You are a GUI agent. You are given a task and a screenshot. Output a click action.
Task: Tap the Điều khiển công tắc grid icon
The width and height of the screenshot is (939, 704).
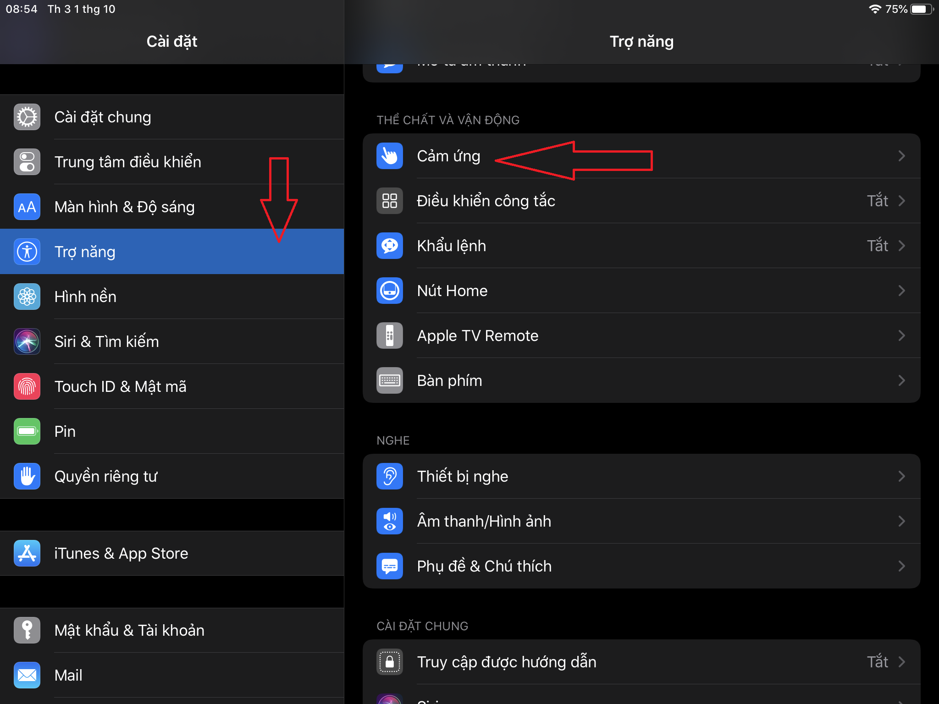point(390,201)
